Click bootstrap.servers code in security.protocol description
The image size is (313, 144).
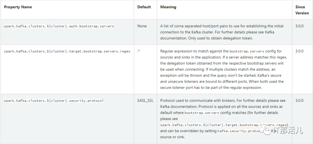(202, 113)
